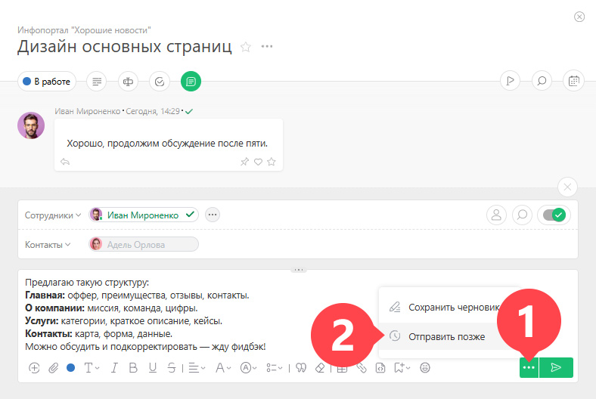Image resolution: width=596 pixels, height=399 pixels.
Task: Open the font color 'A' dropdown
Action: [223, 368]
